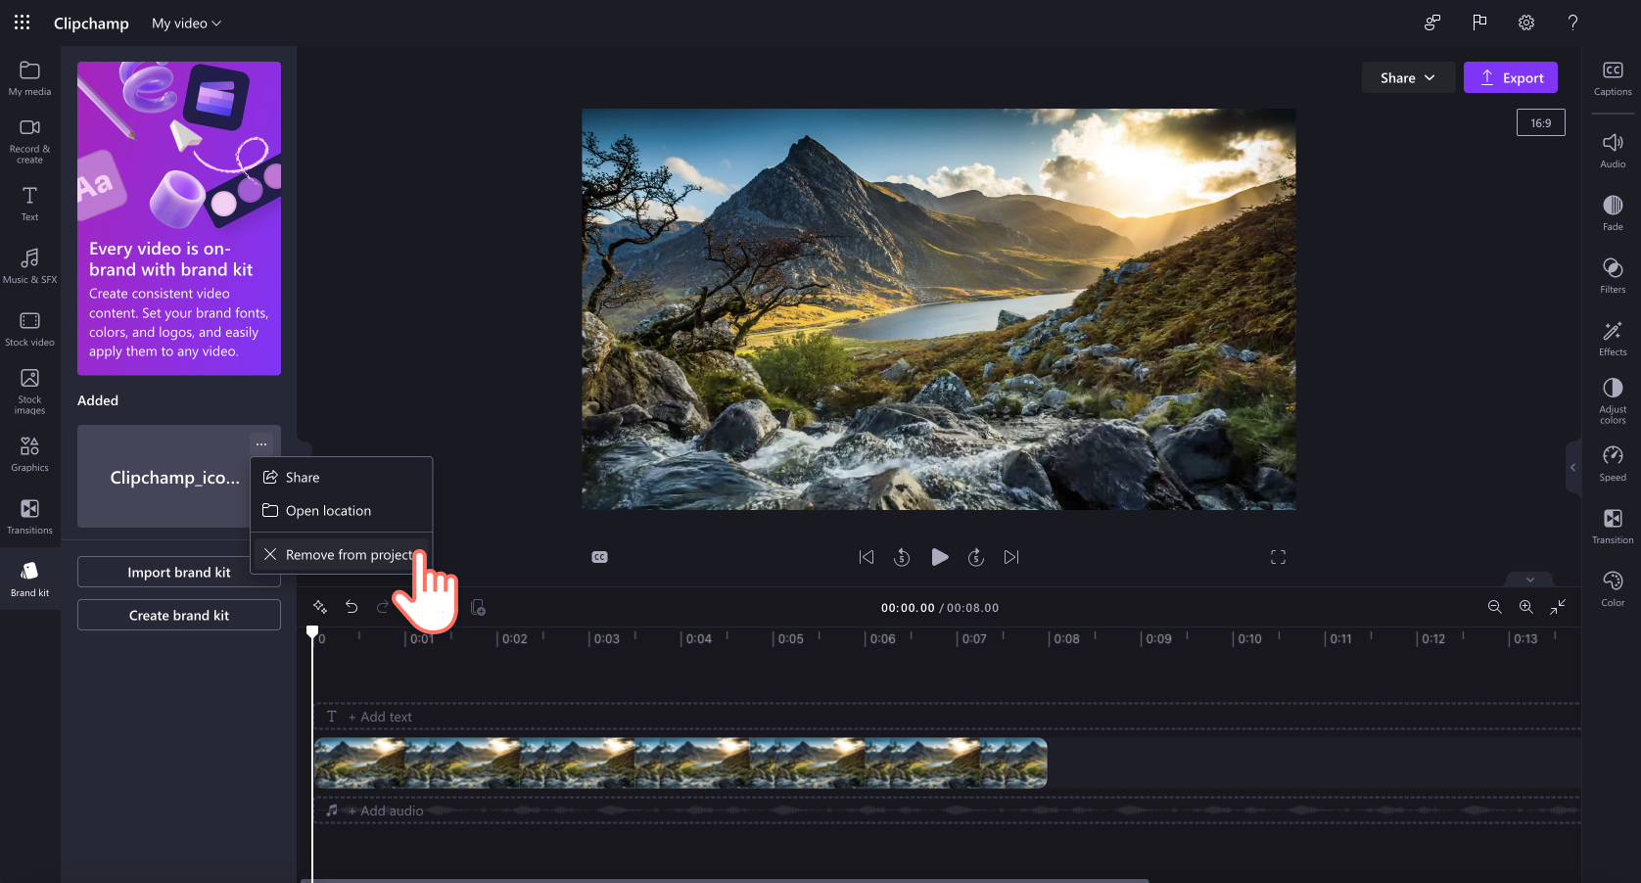Open the My video project name menu
This screenshot has height=883, width=1641.
tap(185, 23)
